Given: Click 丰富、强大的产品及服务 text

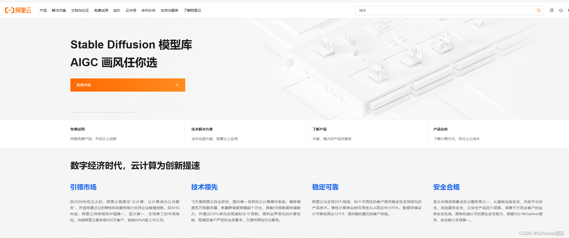Looking at the screenshot, I should pyautogui.click(x=332, y=139).
